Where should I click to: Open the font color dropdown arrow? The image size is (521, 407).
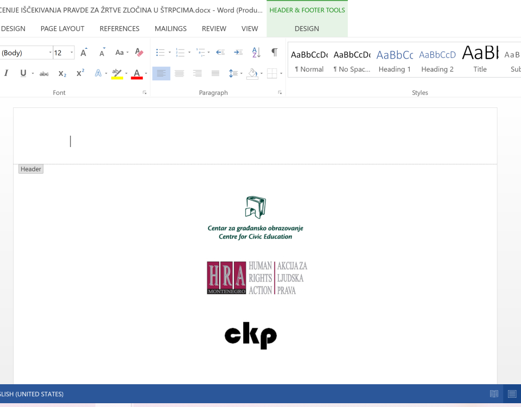pyautogui.click(x=146, y=73)
